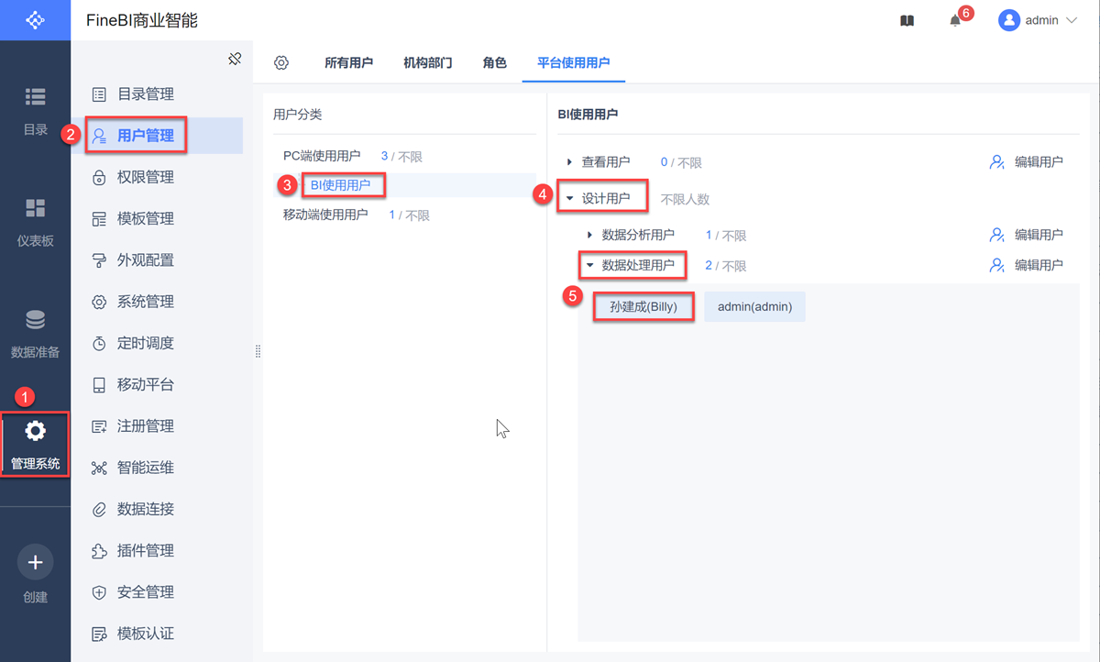Screen dimensions: 1100x662
Task: Expand the 数据分析用户 row
Action: tap(589, 236)
